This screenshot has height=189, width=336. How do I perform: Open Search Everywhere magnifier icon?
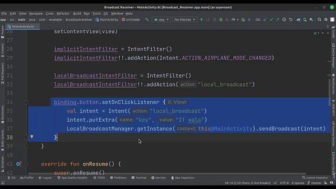pyautogui.click(x=319, y=19)
